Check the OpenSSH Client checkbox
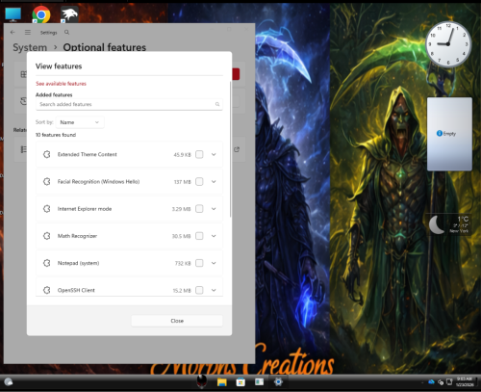 tap(199, 290)
